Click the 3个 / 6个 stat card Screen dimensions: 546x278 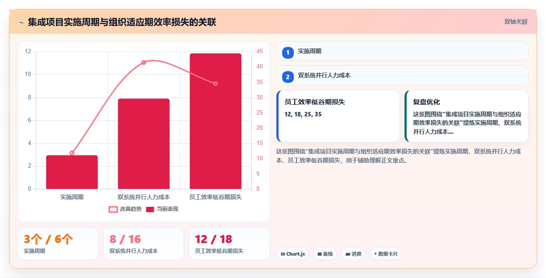tap(58, 244)
